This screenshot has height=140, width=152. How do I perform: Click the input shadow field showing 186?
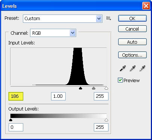16,96
